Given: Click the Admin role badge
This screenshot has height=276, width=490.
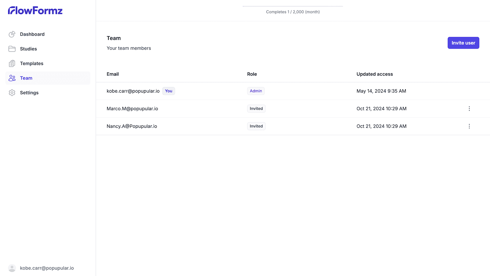Looking at the screenshot, I should click(256, 91).
